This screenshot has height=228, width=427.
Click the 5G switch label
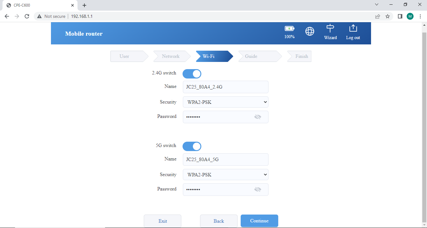click(166, 146)
